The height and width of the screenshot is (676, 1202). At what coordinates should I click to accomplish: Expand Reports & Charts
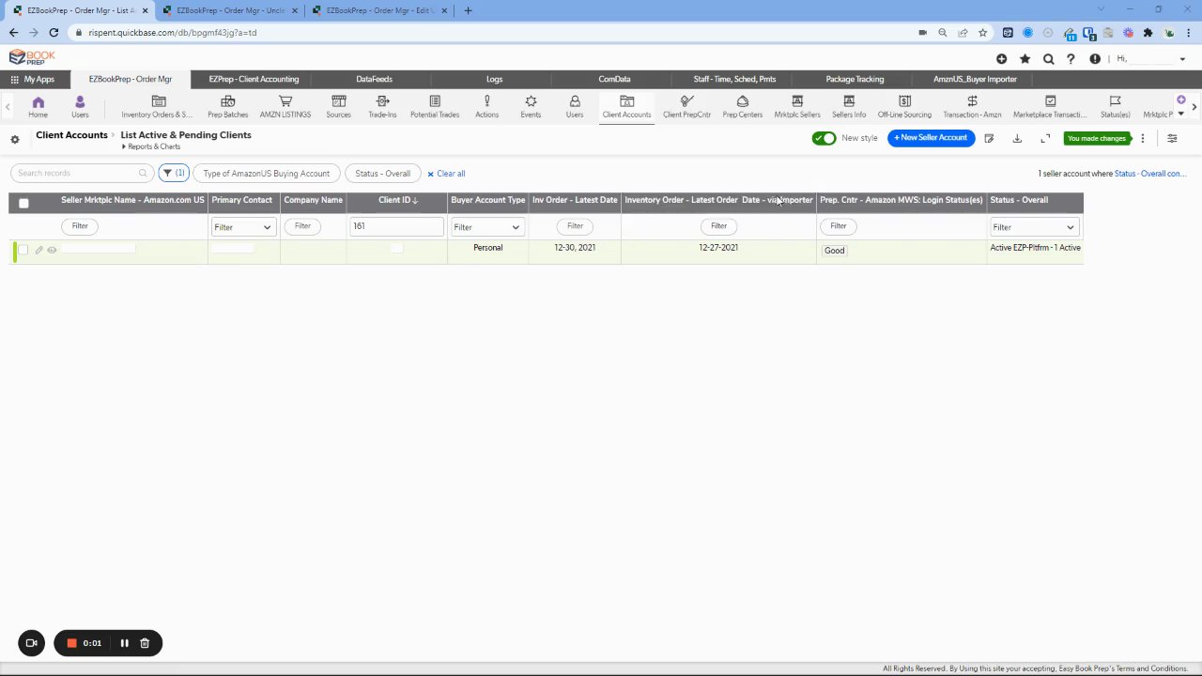[x=151, y=146]
